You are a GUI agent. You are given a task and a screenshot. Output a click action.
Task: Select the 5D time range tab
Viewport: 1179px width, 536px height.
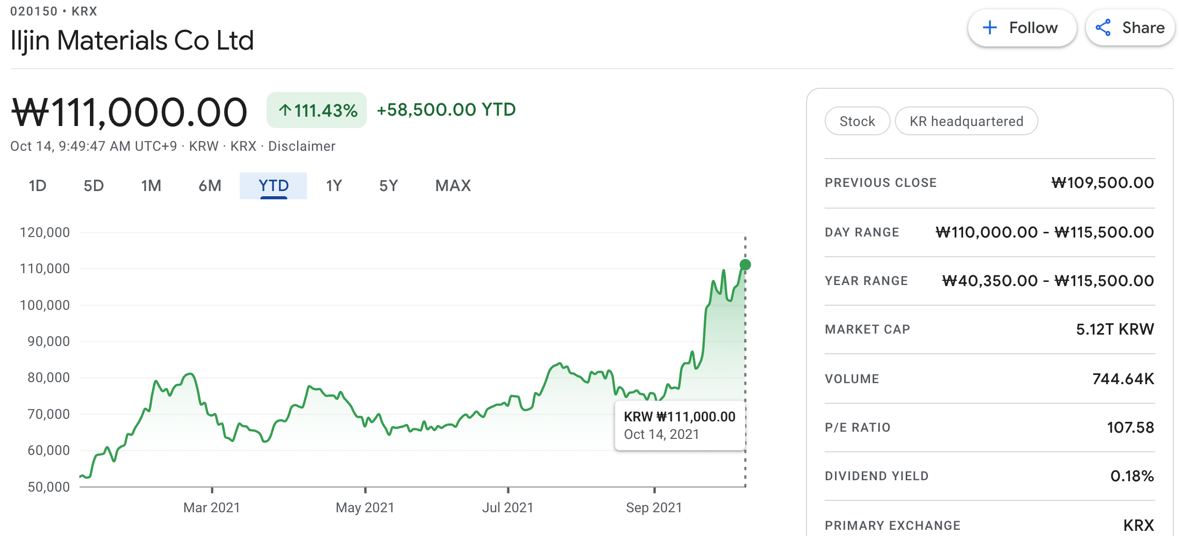tap(94, 185)
